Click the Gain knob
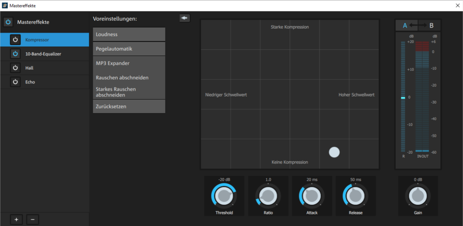The height and width of the screenshot is (226, 463). coord(418,196)
